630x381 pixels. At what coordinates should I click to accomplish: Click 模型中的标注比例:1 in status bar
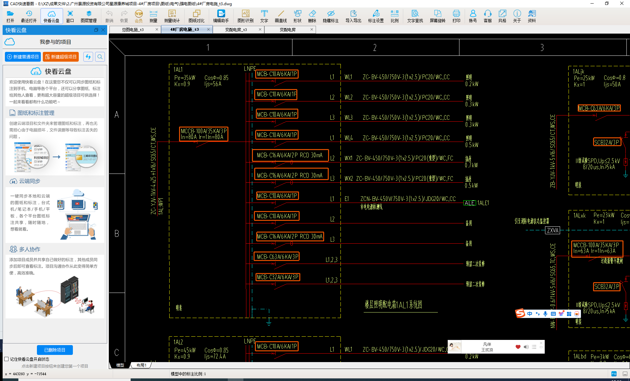coord(189,374)
